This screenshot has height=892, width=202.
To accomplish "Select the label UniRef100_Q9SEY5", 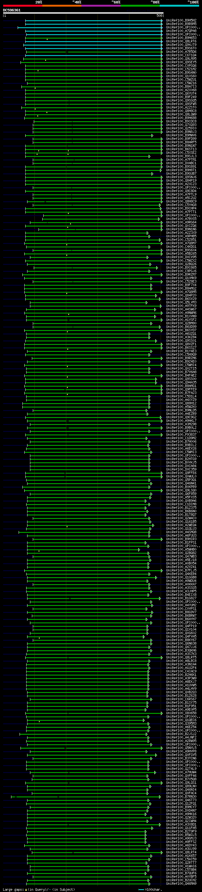I will 181,62.
